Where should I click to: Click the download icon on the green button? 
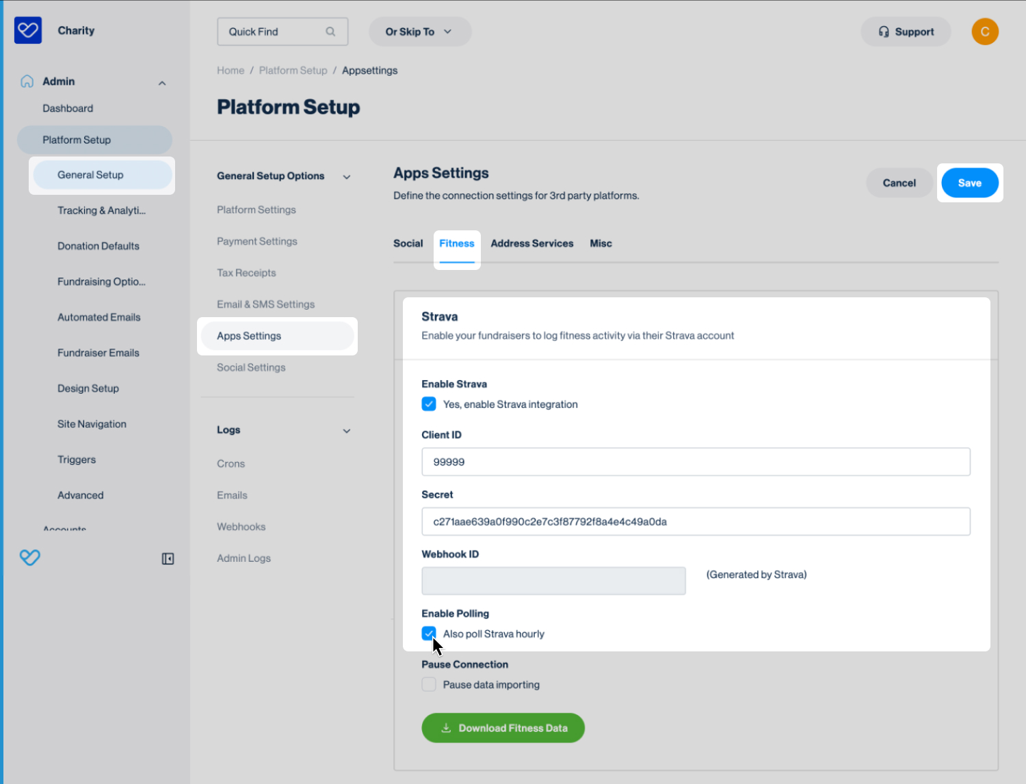[446, 728]
